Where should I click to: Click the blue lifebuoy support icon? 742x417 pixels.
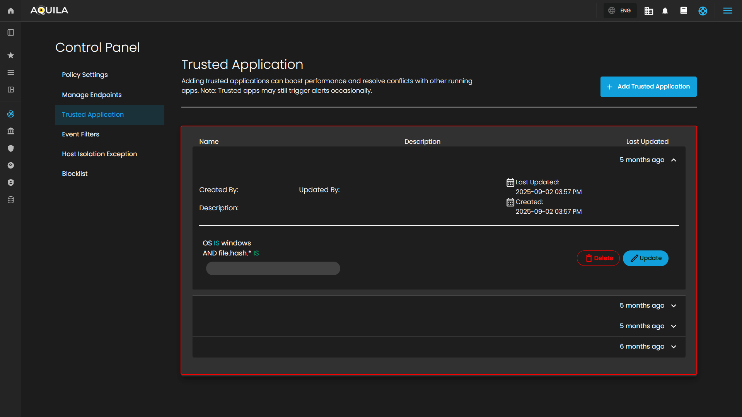coord(703,11)
